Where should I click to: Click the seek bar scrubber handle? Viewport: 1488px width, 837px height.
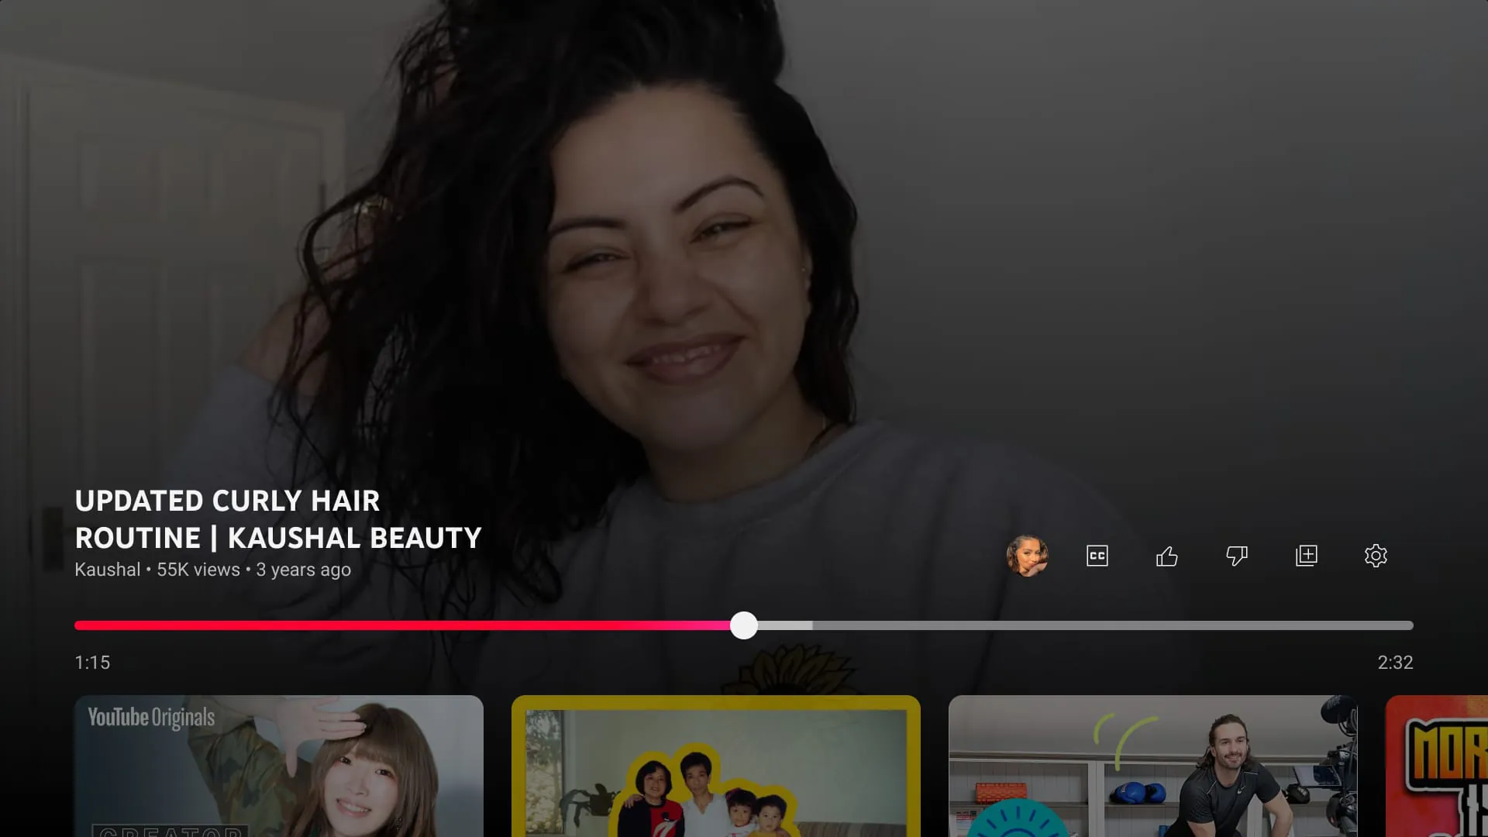pyautogui.click(x=744, y=625)
